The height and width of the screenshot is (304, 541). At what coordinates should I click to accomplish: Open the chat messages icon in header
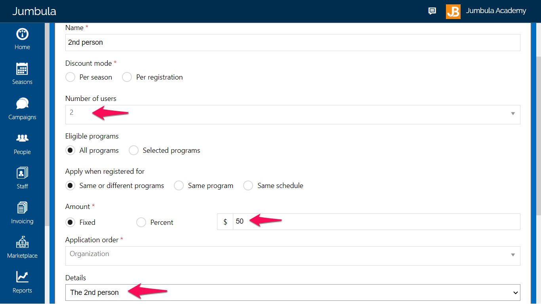(432, 11)
